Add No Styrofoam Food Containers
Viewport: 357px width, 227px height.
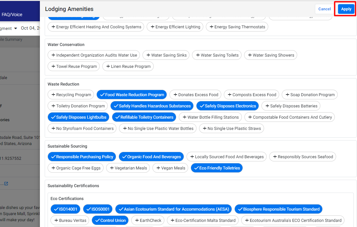coord(82,128)
